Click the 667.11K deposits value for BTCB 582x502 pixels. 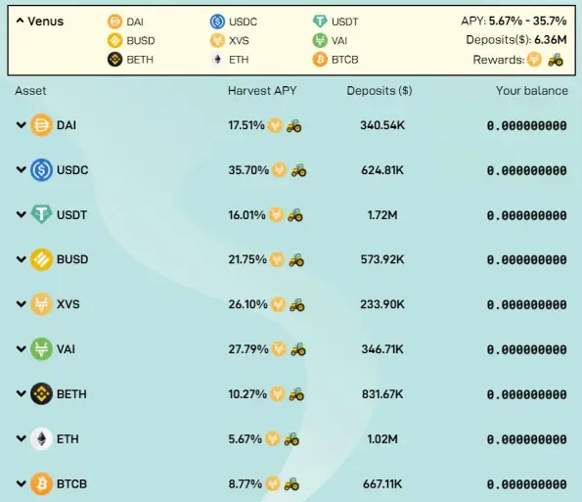382,484
